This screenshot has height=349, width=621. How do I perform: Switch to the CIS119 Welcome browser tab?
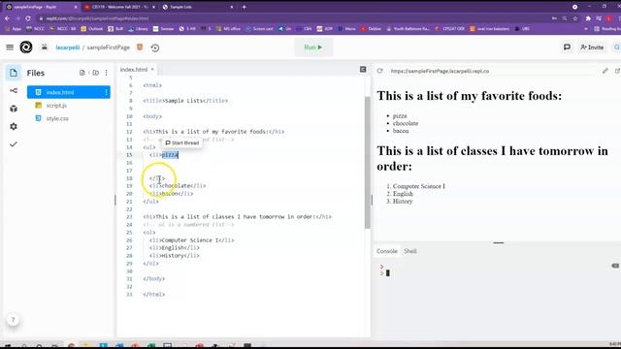click(118, 7)
